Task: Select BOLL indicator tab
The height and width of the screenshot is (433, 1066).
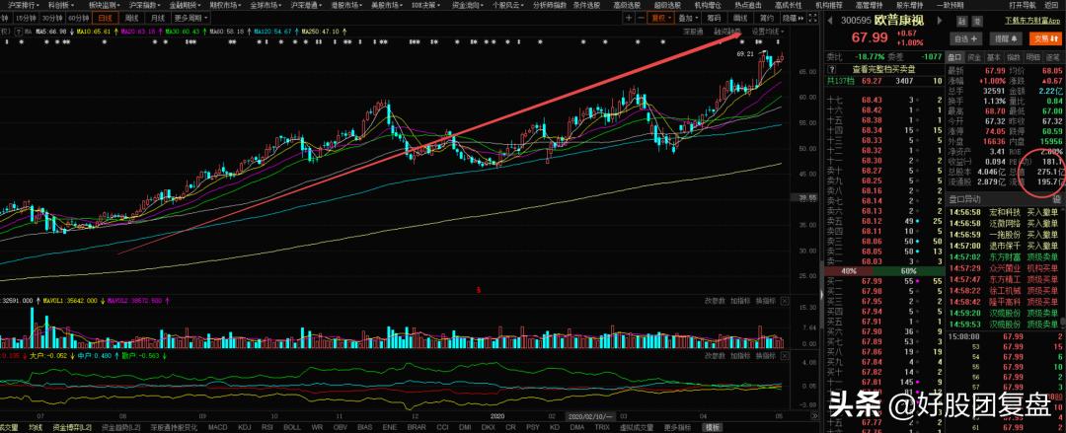Action: click(x=291, y=427)
